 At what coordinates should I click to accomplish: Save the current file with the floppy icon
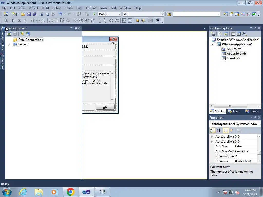point(29,14)
